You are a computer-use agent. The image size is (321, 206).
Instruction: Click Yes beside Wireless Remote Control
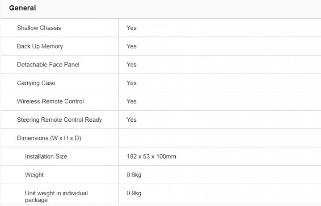[131, 101]
